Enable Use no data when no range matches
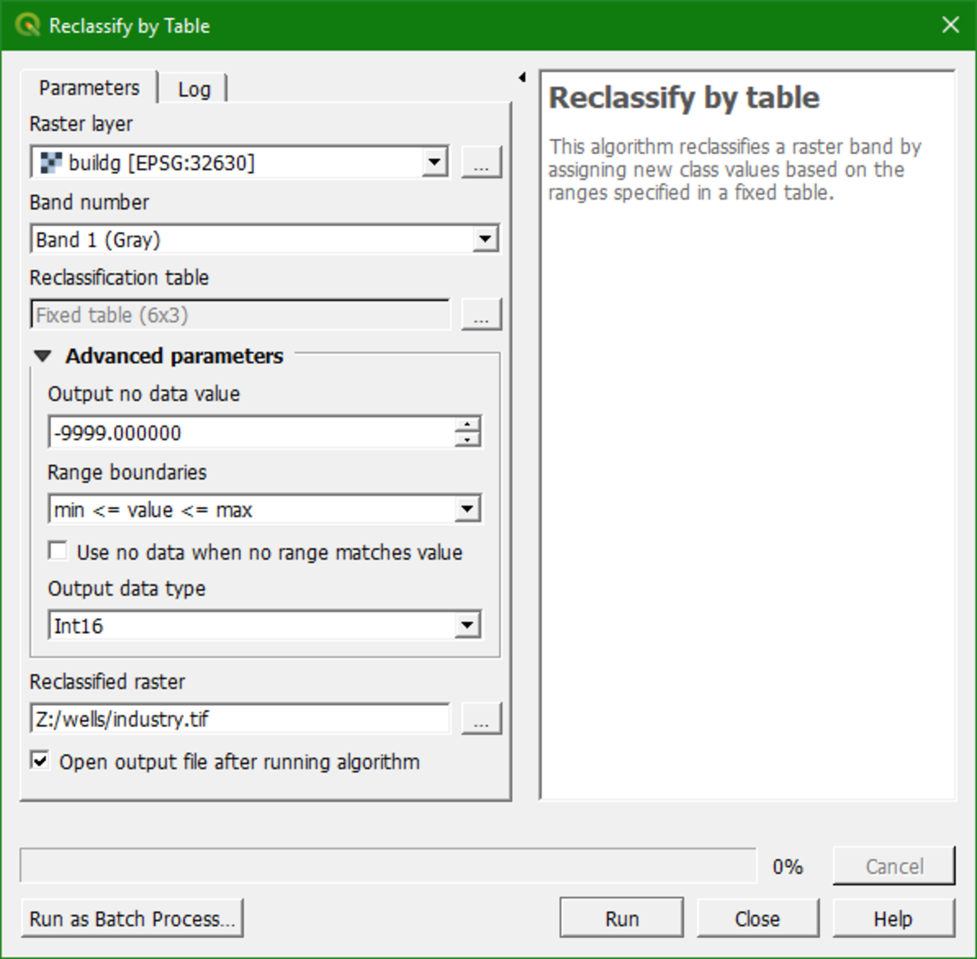The width and height of the screenshot is (977, 959). (x=59, y=552)
